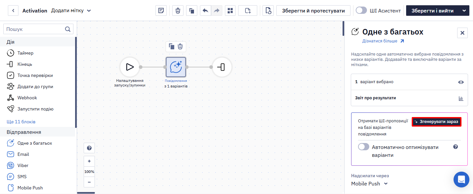Image resolution: width=473 pixels, height=194 pixels.
Task: Open the version history icon
Action: pyautogui.click(x=268, y=11)
